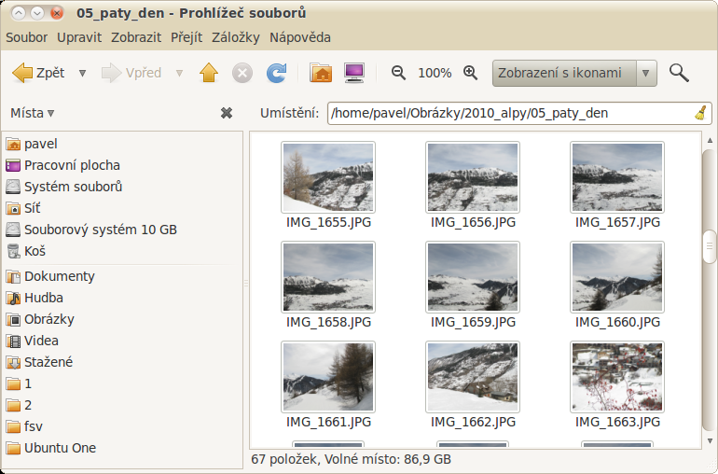This screenshot has height=474, width=718.
Task: Open Systém souborů in the sidebar
Action: pos(123,187)
